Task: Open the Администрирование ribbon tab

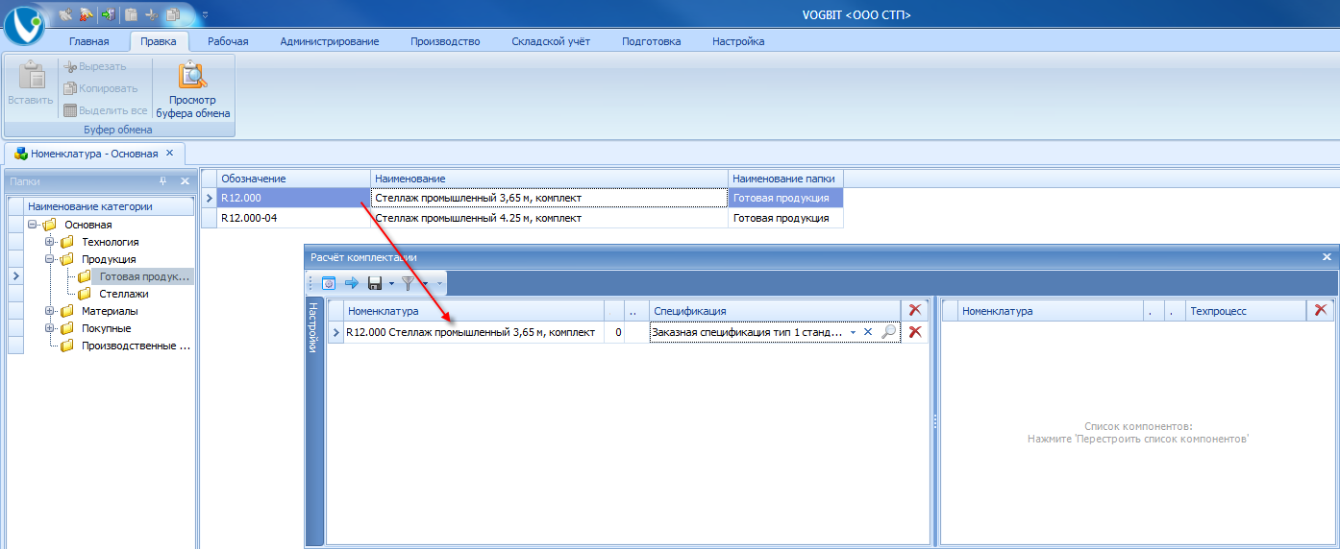Action: pyautogui.click(x=330, y=41)
